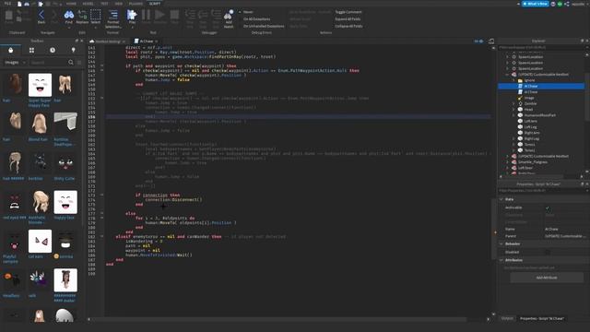This screenshot has width=590, height=332.
Task: Click the Toolbox search input field
Action: tap(48, 62)
